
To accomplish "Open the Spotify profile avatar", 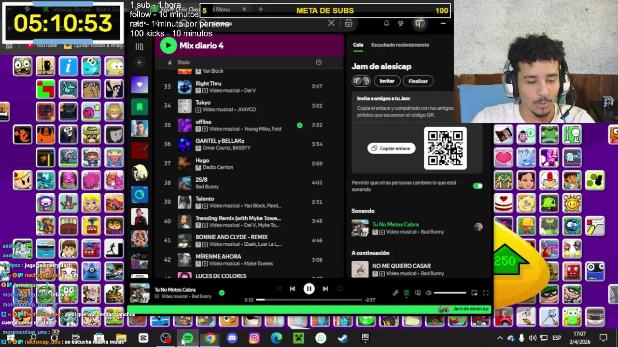I will click(x=420, y=23).
